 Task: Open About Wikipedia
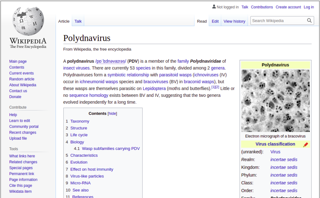click(x=22, y=85)
